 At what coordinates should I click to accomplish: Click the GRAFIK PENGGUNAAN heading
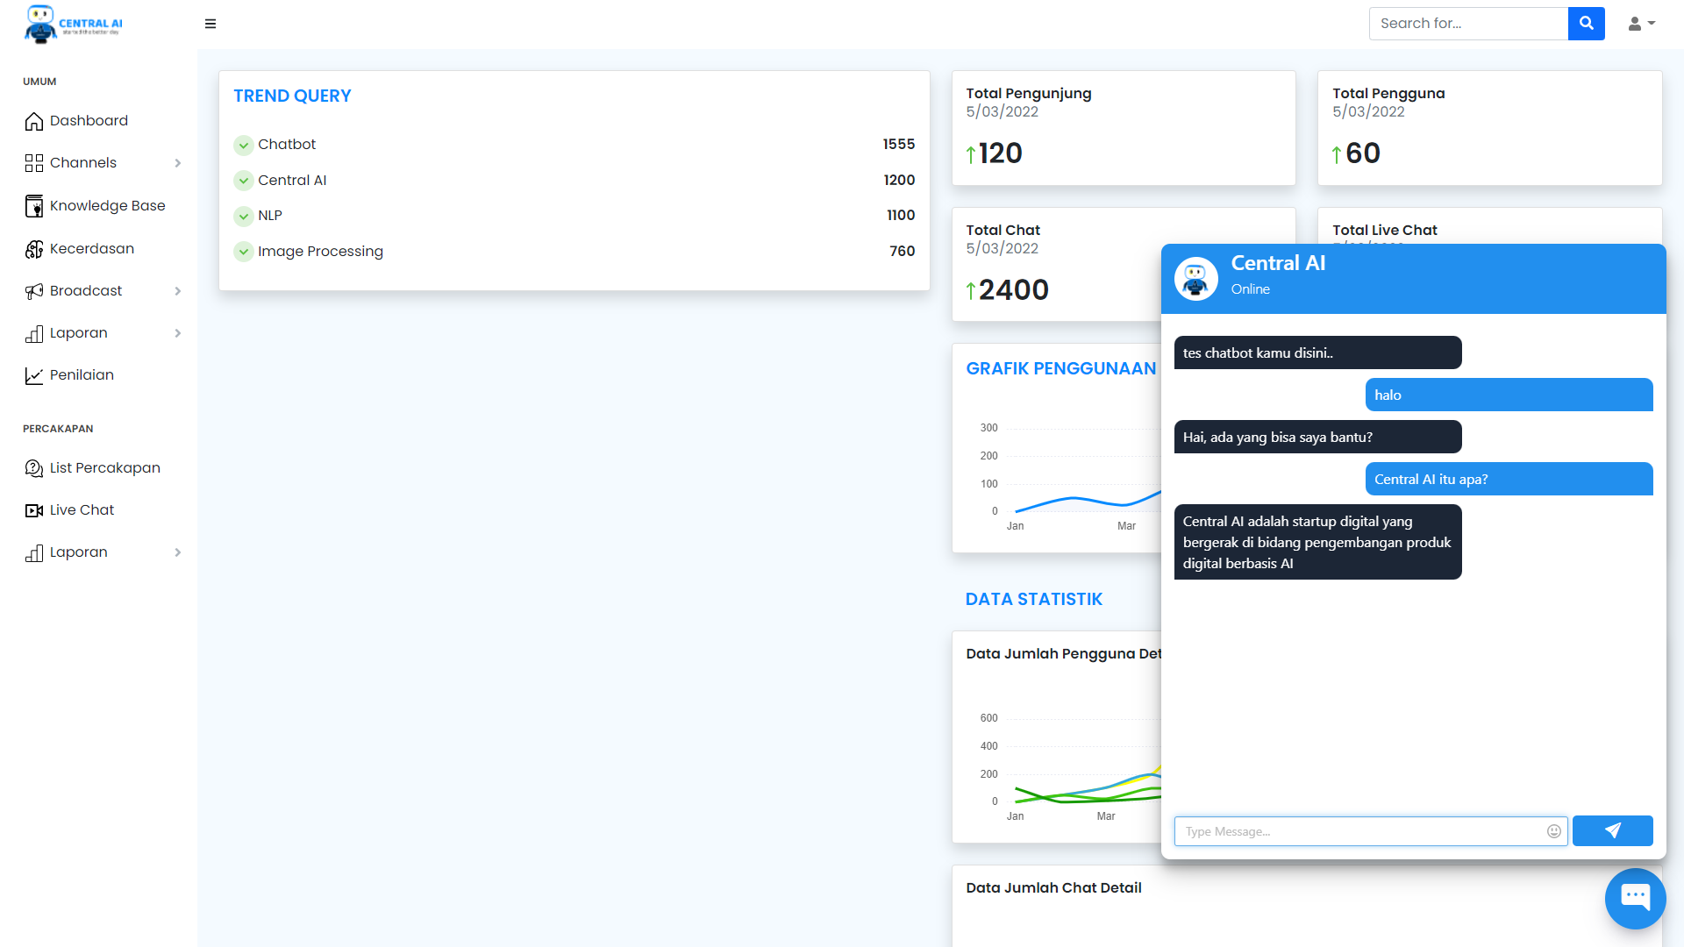click(x=1061, y=369)
